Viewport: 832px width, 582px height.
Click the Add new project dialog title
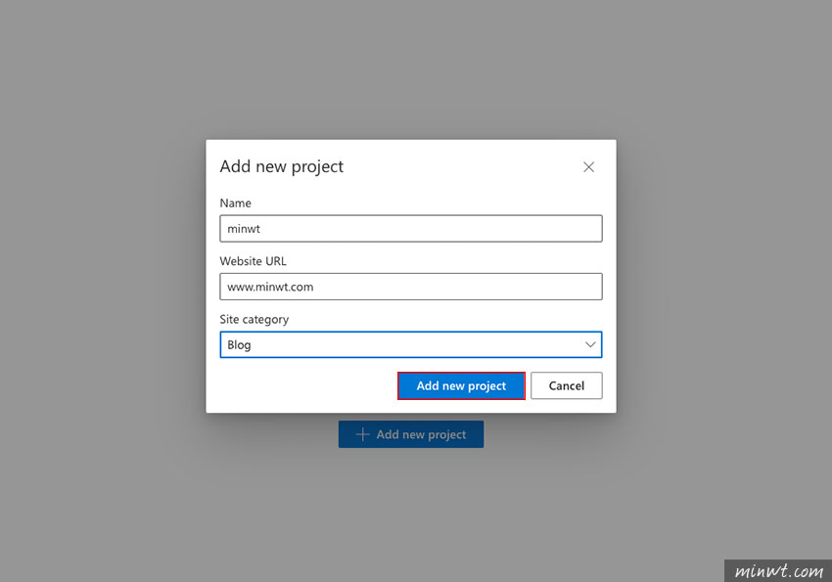[282, 166]
